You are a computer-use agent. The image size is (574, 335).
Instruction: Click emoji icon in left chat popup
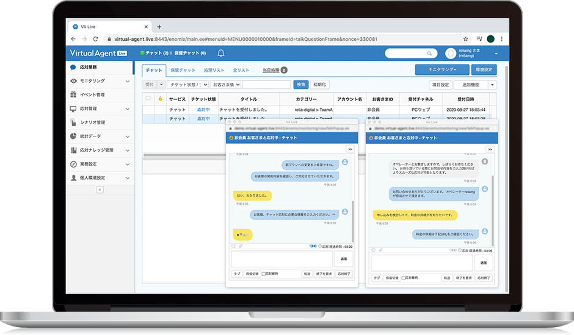pos(234,245)
